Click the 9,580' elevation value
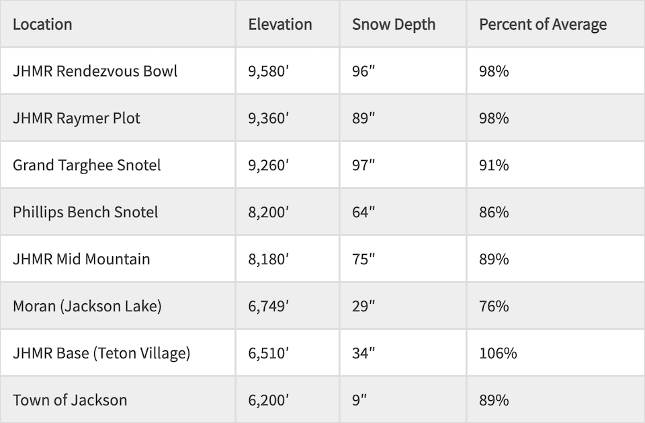Image resolution: width=645 pixels, height=423 pixels. 268,71
